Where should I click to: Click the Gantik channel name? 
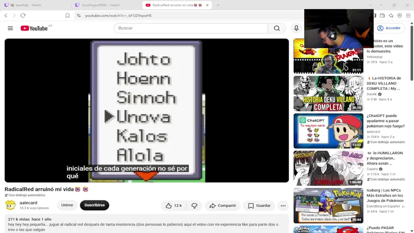371,94
